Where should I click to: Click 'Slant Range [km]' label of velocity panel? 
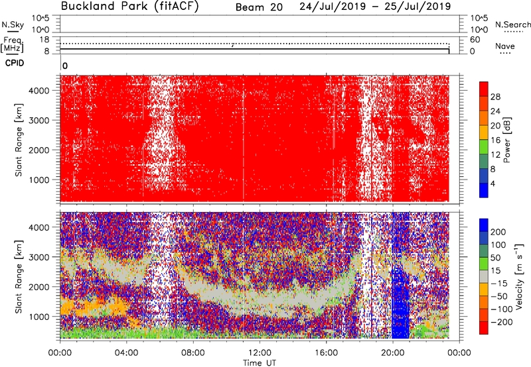[19, 277]
